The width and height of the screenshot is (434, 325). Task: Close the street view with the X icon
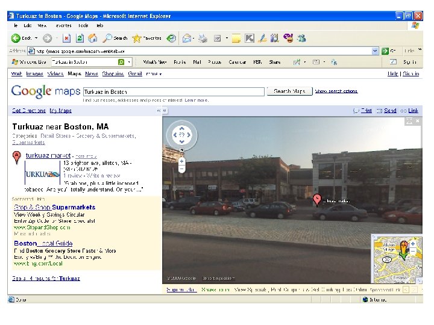(x=418, y=121)
